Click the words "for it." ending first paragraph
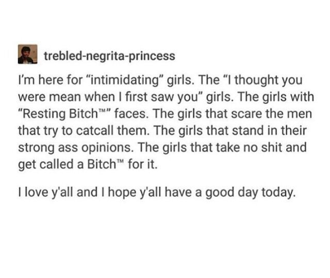This screenshot has height=278, width=330. point(142,165)
